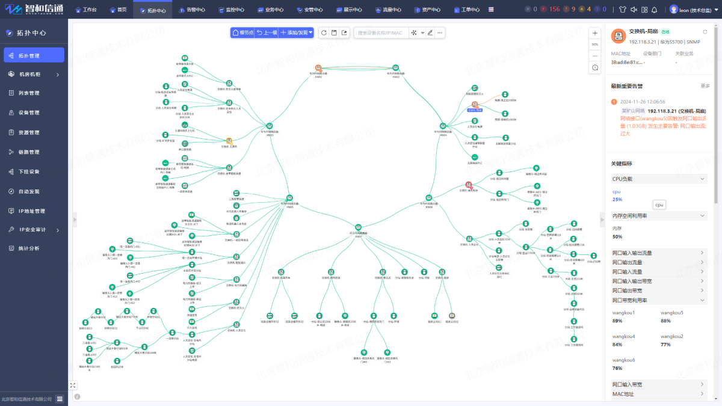Collapse the right details panel via edge arrow

602,221
